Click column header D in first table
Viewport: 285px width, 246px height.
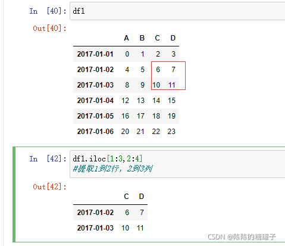(x=173, y=38)
